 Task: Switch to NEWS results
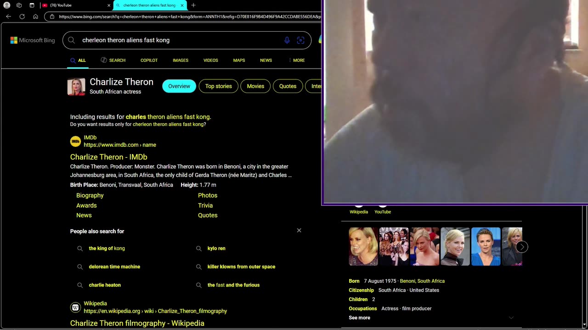pyautogui.click(x=266, y=60)
